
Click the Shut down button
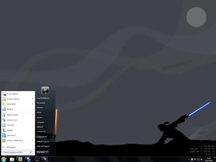[x=41, y=152]
